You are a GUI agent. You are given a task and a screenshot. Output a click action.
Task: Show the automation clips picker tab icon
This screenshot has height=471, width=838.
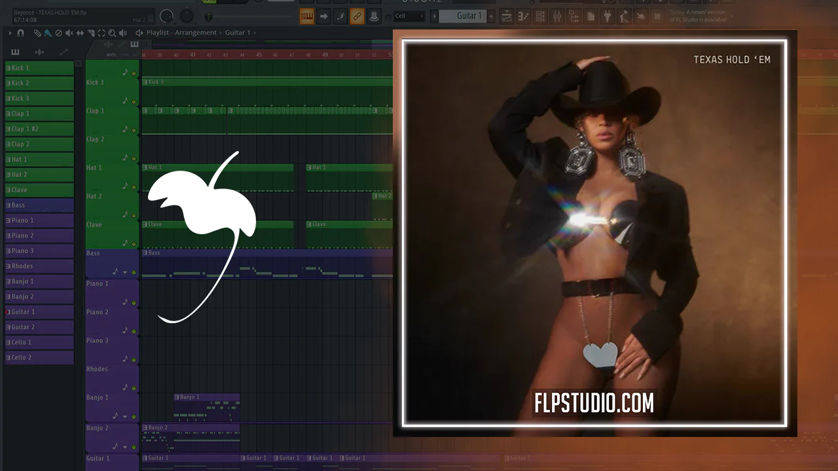click(64, 52)
